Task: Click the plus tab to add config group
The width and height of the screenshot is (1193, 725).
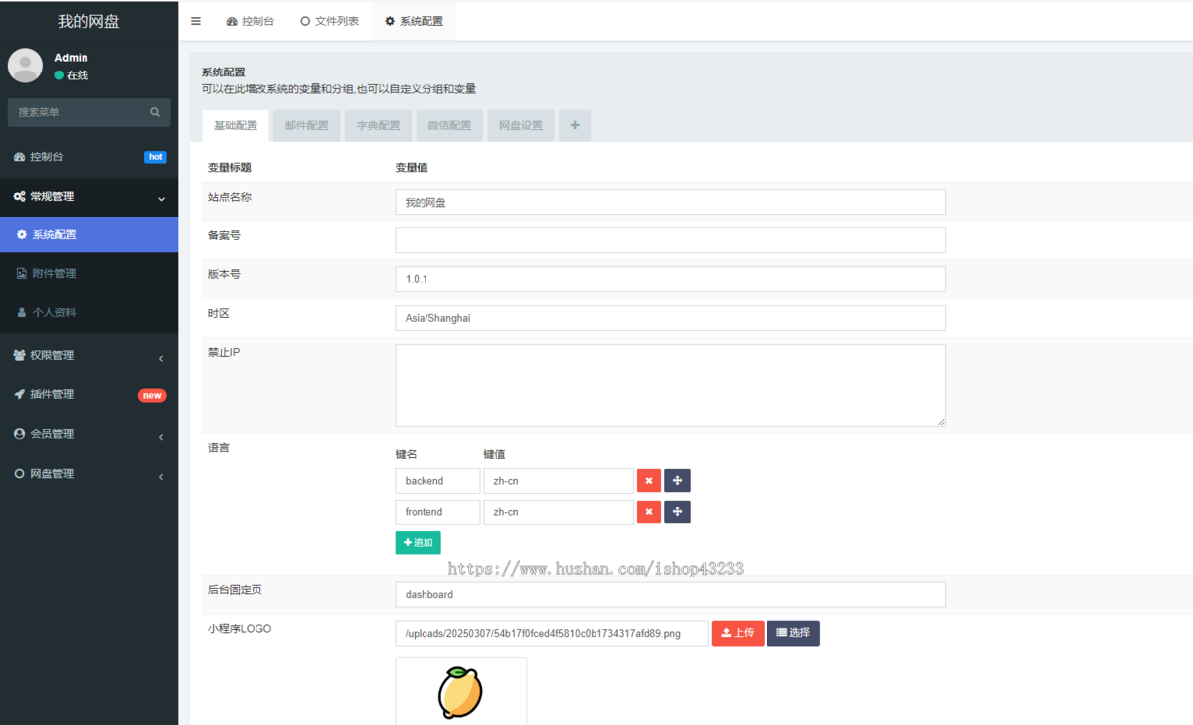Action: tap(575, 126)
